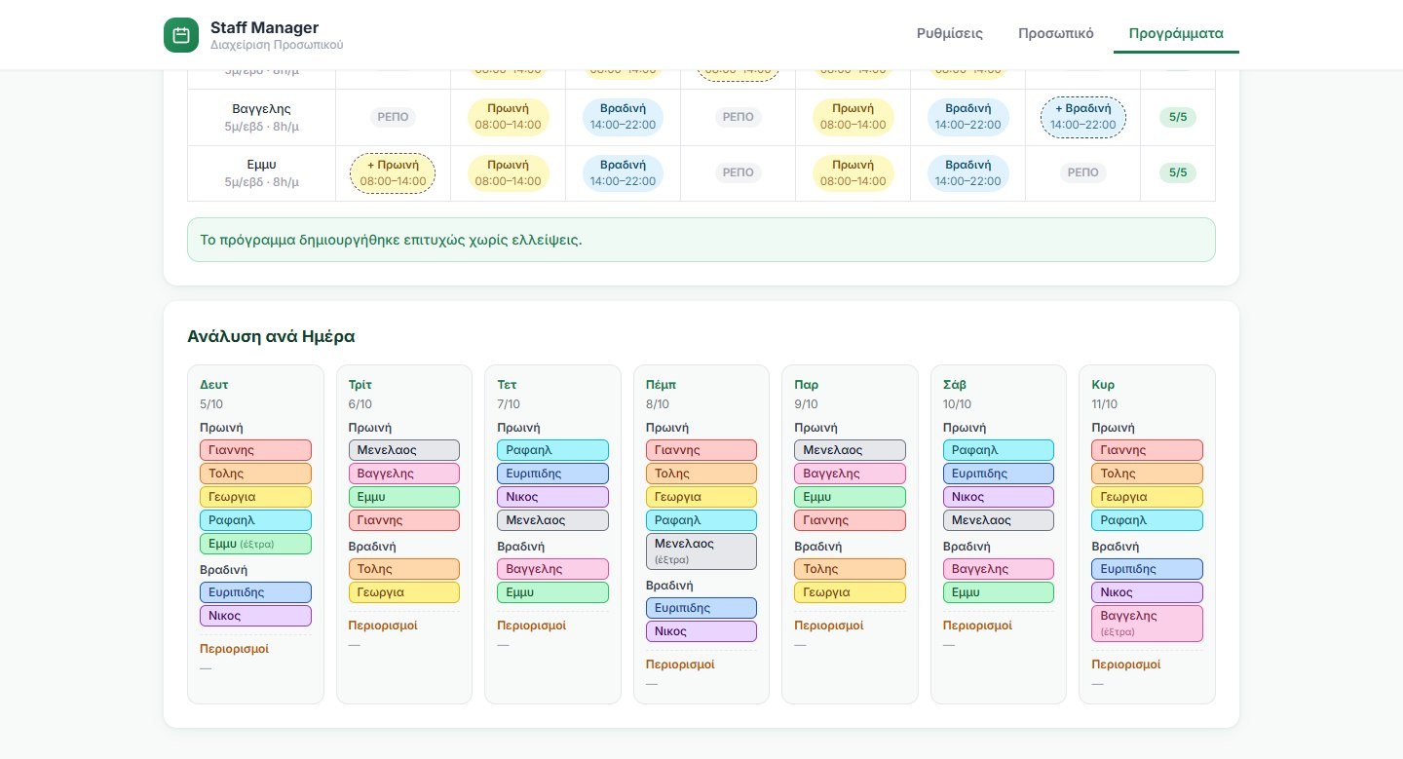Select Γιαννης chip in the Δευτ card
This screenshot has height=759, width=1403.
255,450
